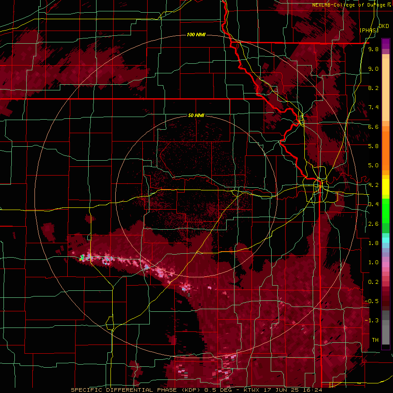Click the 1.8 value on the color scale
Screen dimensions: 393x393
coord(373,243)
